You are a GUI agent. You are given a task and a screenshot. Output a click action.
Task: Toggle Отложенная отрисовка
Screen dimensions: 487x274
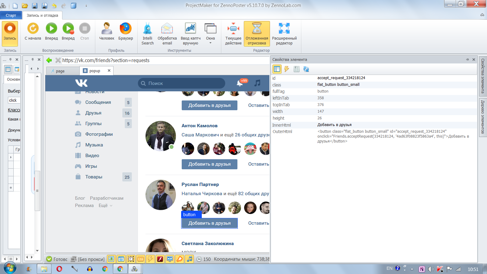257,34
